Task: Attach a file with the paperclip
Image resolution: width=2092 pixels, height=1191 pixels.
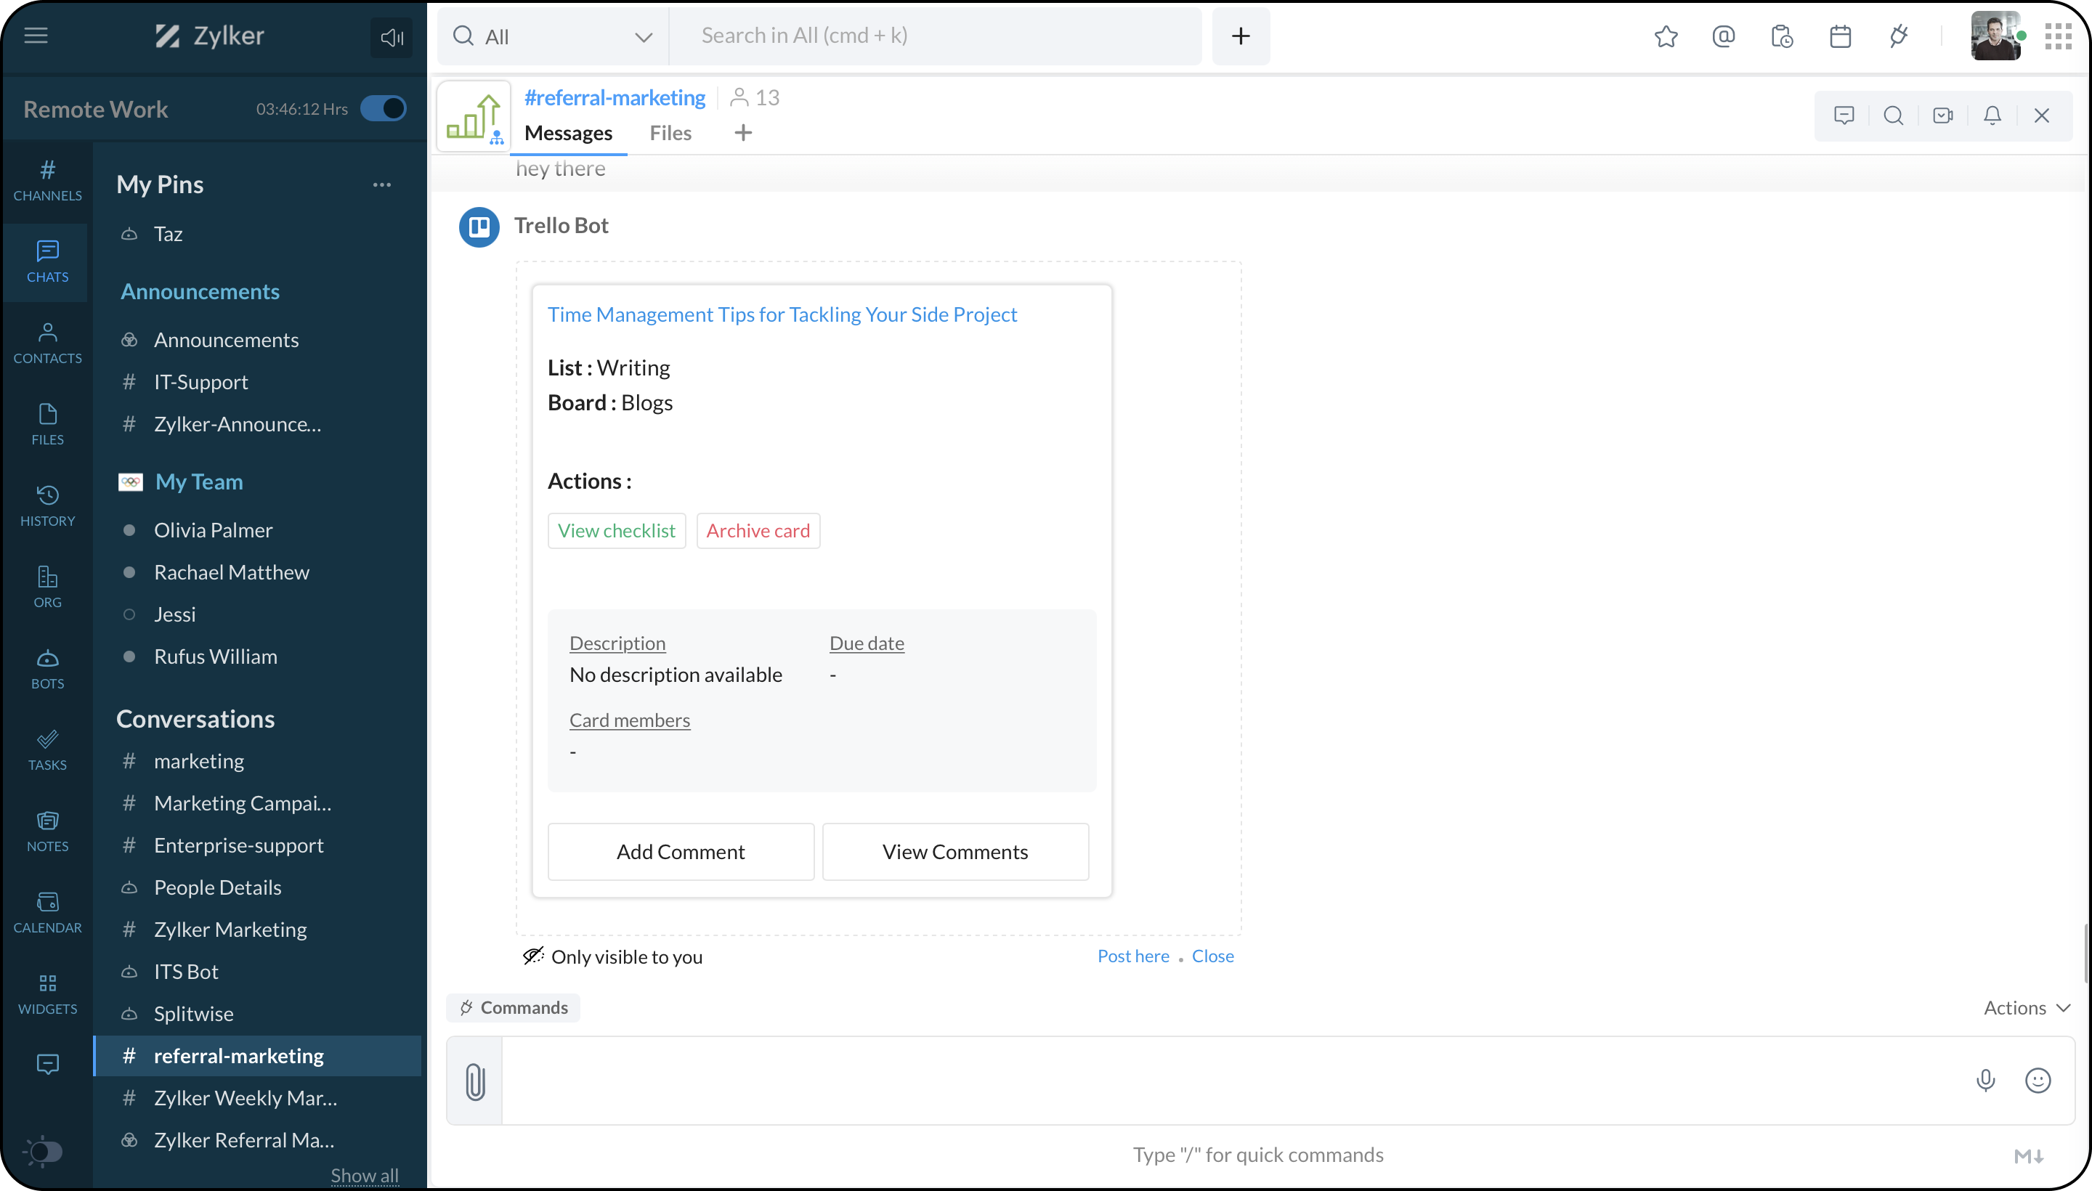Action: point(475,1081)
